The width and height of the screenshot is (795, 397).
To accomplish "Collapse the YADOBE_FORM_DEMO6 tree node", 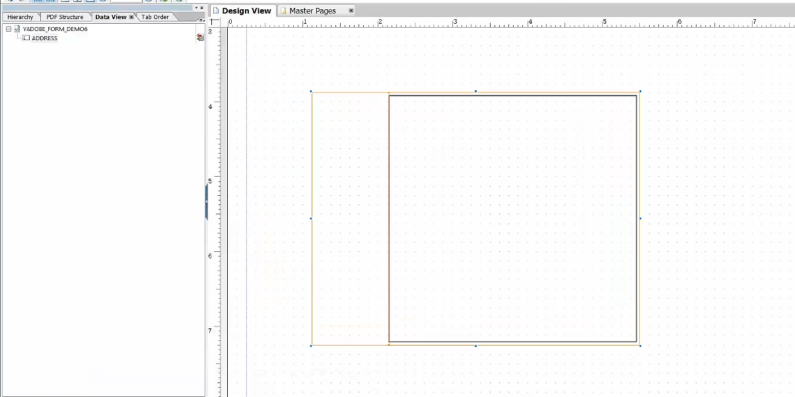I will 8,29.
